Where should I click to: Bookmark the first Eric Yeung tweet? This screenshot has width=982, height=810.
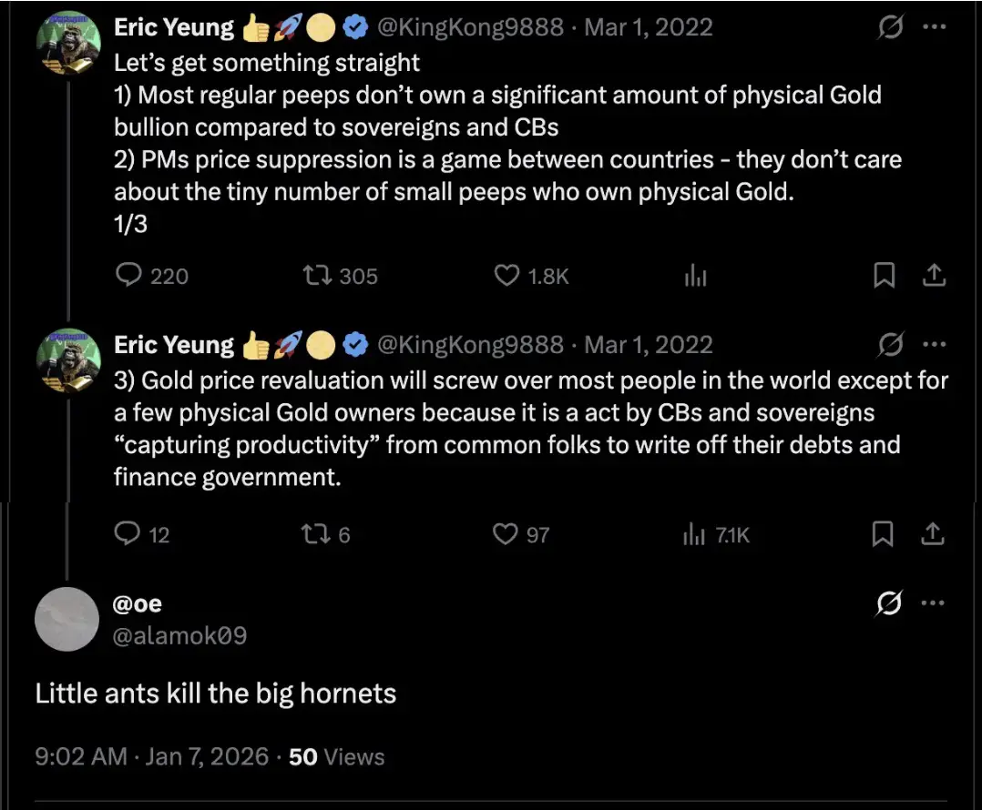[x=884, y=276]
